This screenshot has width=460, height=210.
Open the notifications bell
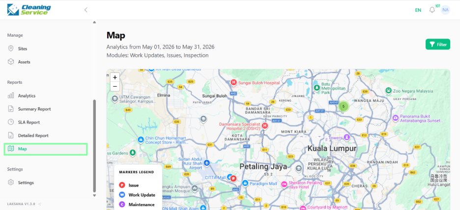coord(432,10)
